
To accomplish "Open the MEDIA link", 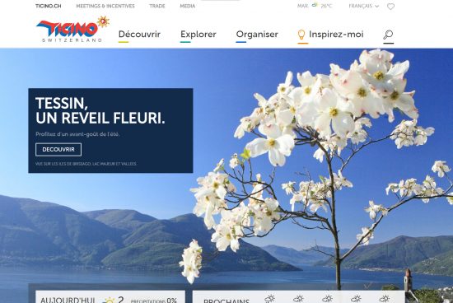I will (188, 6).
